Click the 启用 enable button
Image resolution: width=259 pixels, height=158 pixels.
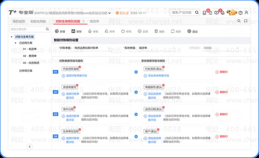[143, 31]
